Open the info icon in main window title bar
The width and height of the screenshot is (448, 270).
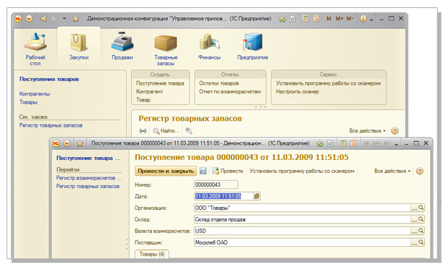[363, 19]
